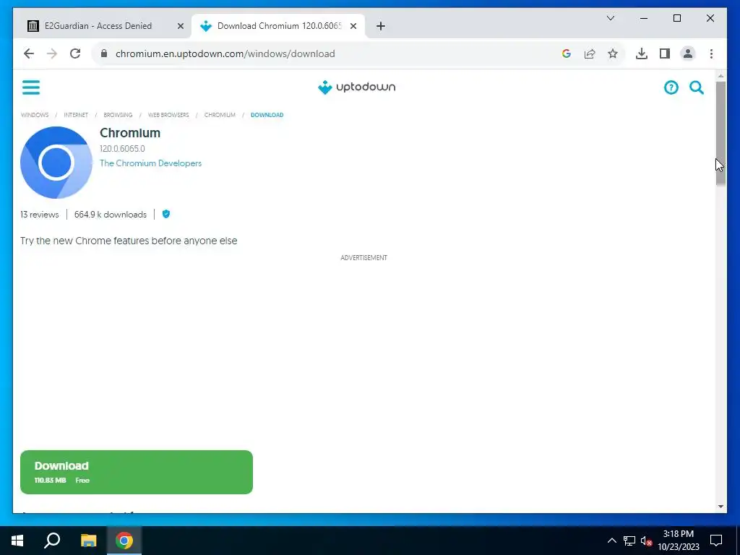The image size is (740, 555).
Task: Open Windows taskbar search
Action: pyautogui.click(x=52, y=541)
